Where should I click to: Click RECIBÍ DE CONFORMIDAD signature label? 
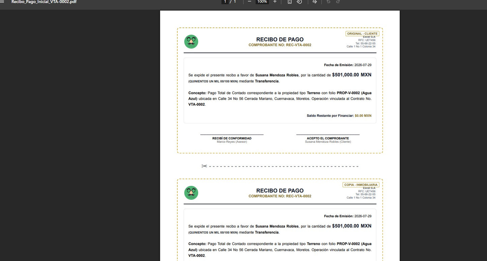point(232,138)
